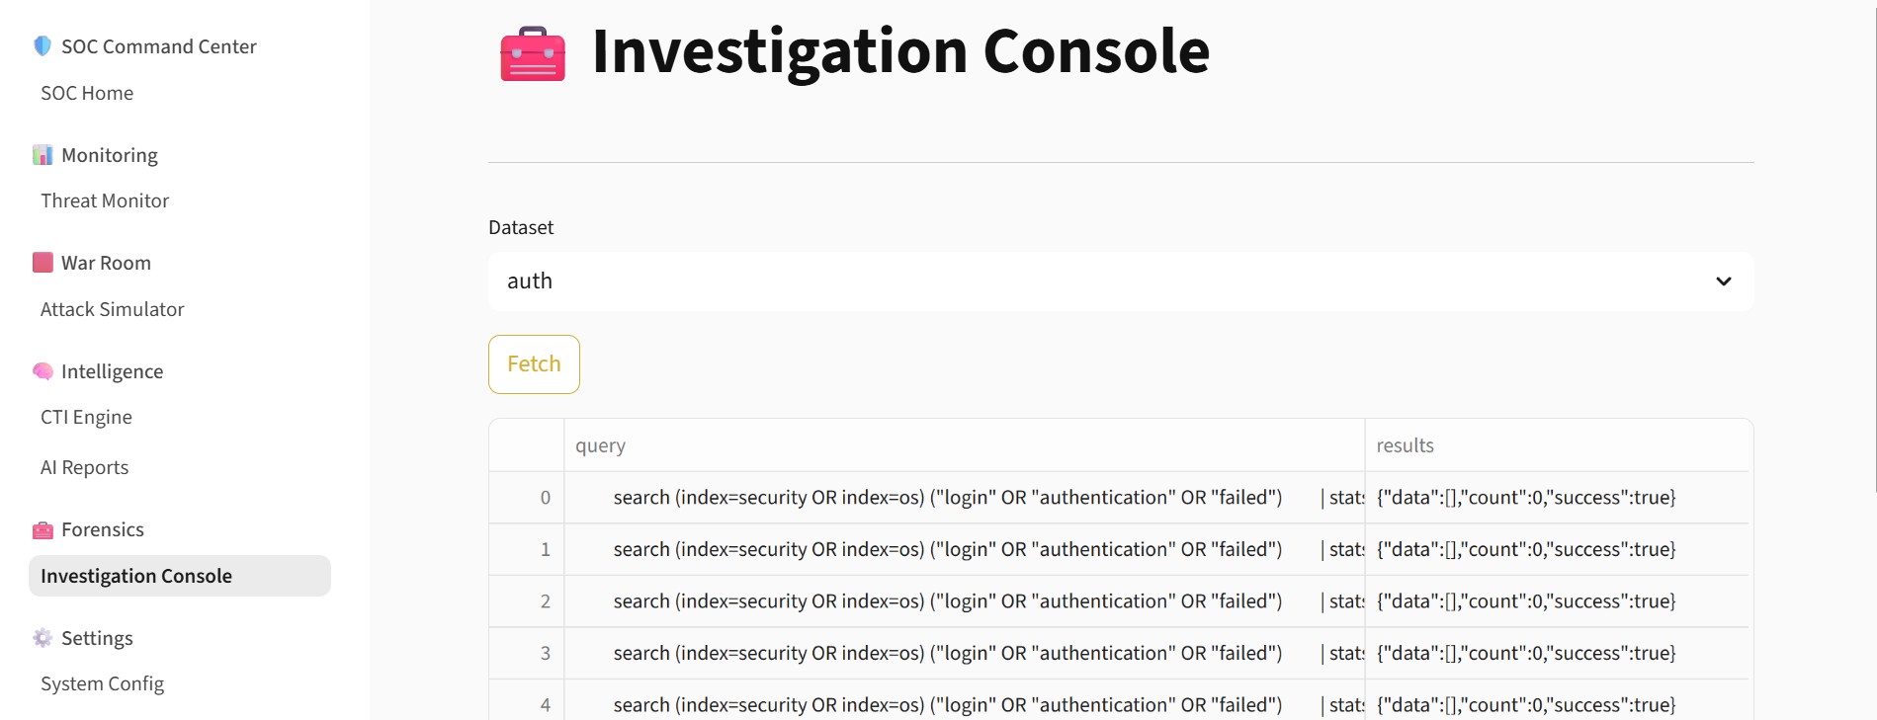1877x720 pixels.
Task: Click the pink brain Intelligence icon
Action: coord(43,371)
